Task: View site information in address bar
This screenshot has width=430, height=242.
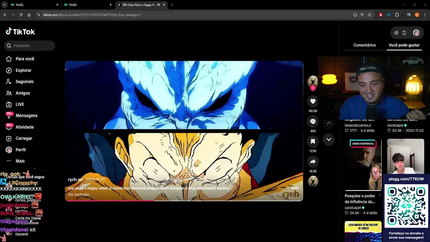Action: pos(39,15)
